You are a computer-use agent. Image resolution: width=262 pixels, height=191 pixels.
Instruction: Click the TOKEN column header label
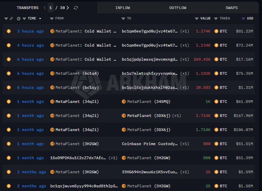(225, 18)
